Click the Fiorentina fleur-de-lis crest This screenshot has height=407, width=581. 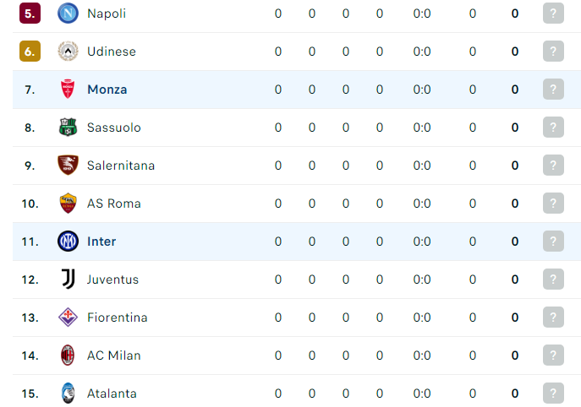tap(68, 317)
